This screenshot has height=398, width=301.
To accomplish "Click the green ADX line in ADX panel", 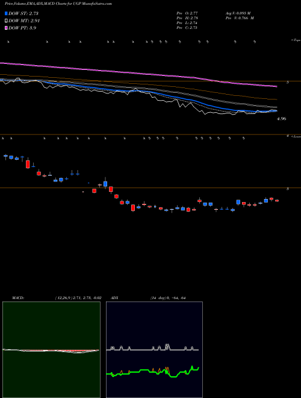I will click(152, 371).
